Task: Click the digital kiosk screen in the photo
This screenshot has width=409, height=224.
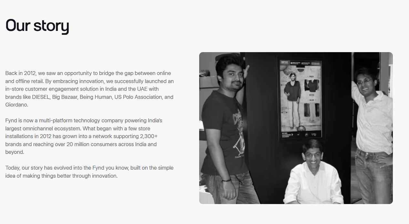Action: [x=299, y=98]
